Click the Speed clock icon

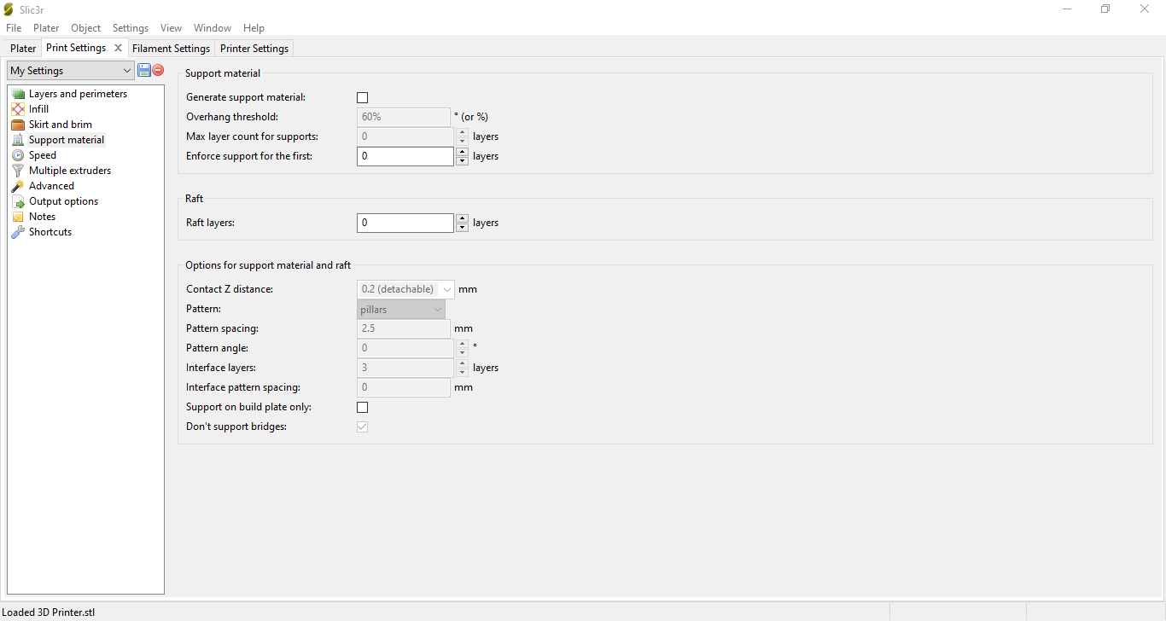pos(18,155)
